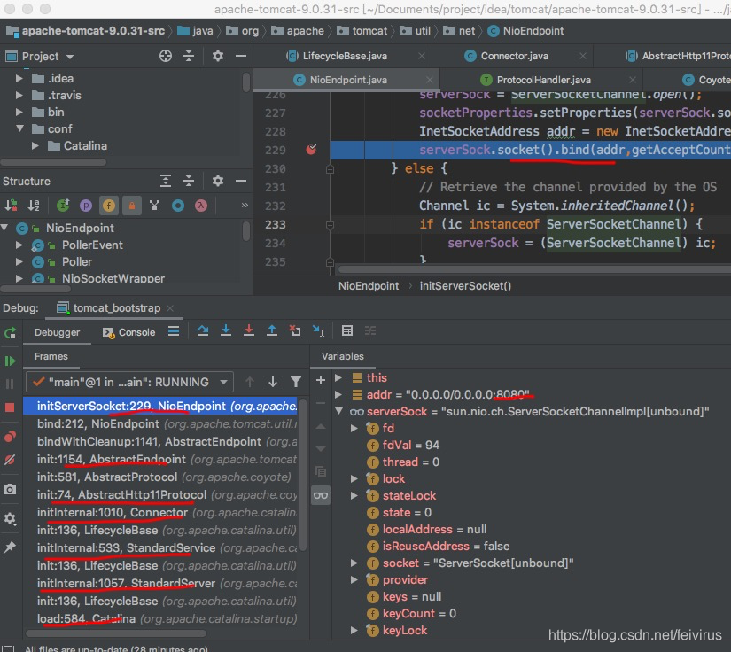The height and width of the screenshot is (652, 731).
Task: Toggle show properties in Structure panel
Action: (86, 205)
